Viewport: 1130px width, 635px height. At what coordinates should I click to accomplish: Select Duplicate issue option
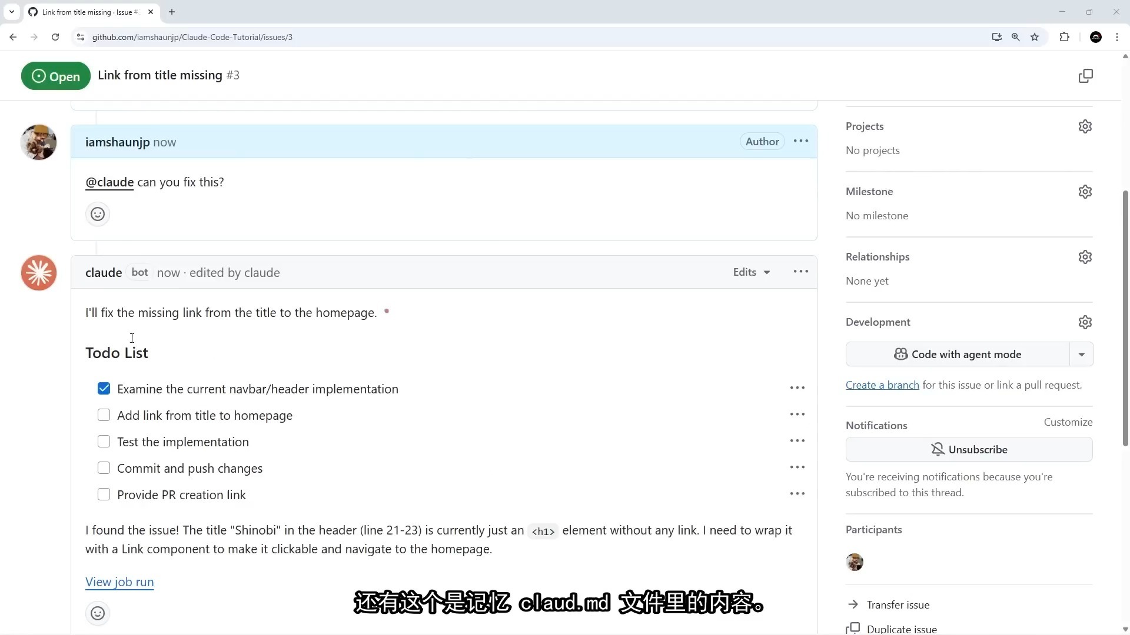coord(901,629)
